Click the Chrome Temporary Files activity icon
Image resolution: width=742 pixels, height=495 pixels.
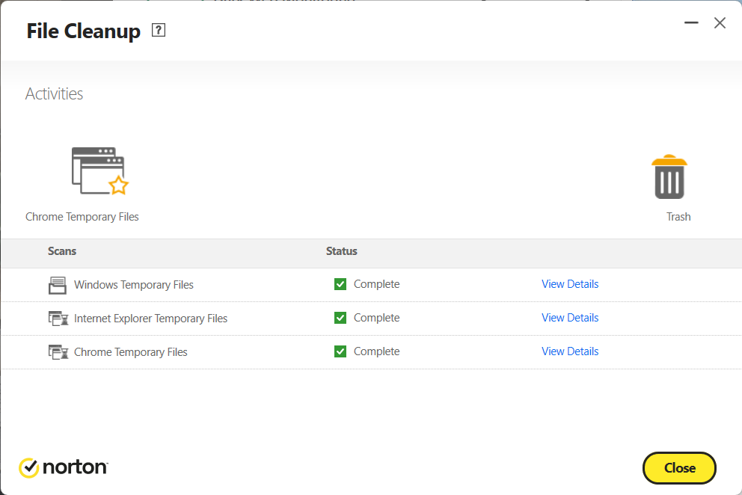pyautogui.click(x=99, y=170)
